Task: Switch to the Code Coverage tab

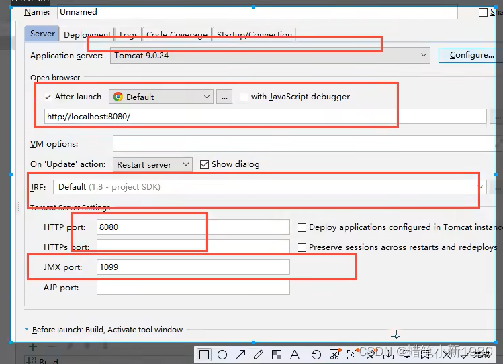Action: [x=177, y=34]
